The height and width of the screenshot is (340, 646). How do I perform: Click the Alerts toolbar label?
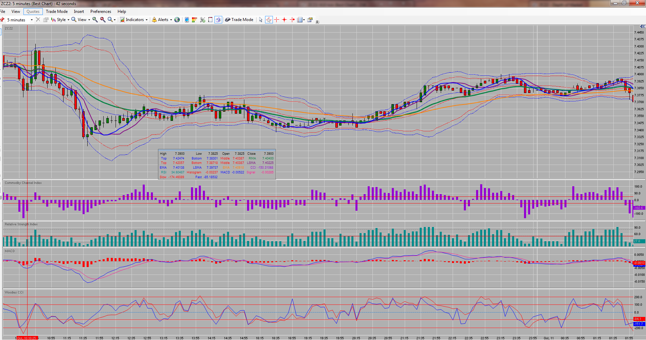coord(163,20)
